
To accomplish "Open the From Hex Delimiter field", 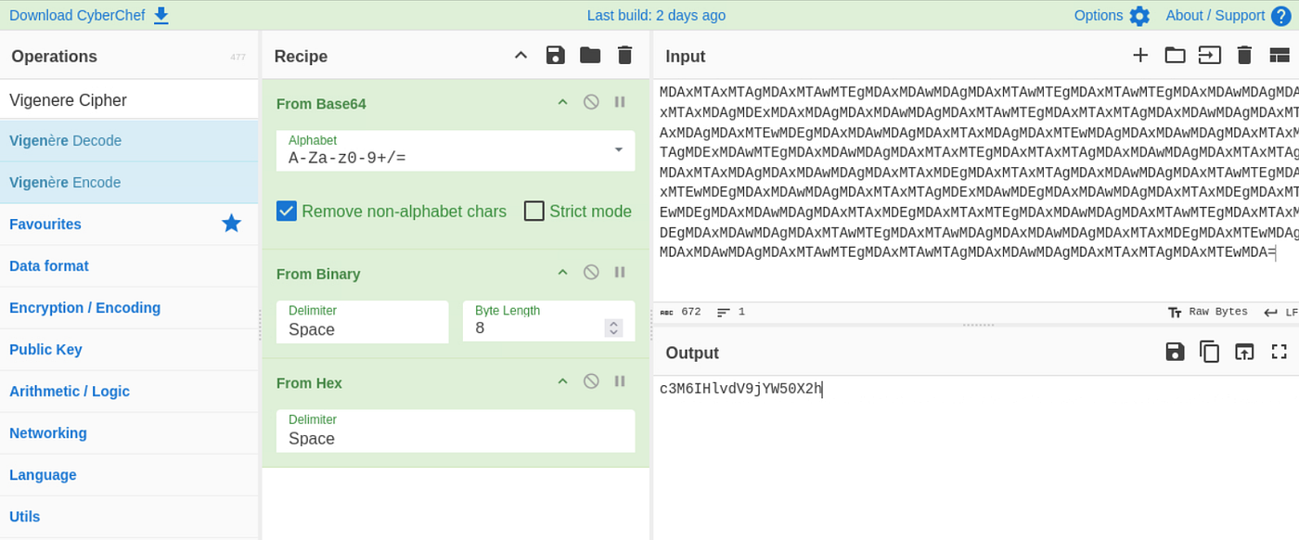I will click(456, 431).
